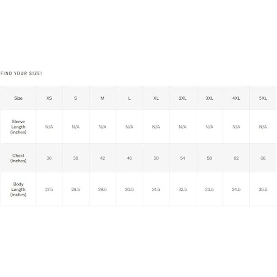277x277 pixels.
Task: Click the L size column header
Action: 129,98
